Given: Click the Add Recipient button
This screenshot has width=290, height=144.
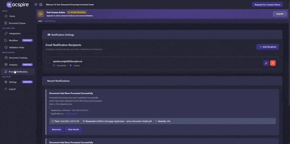Looking at the screenshot, I should click(268, 47).
